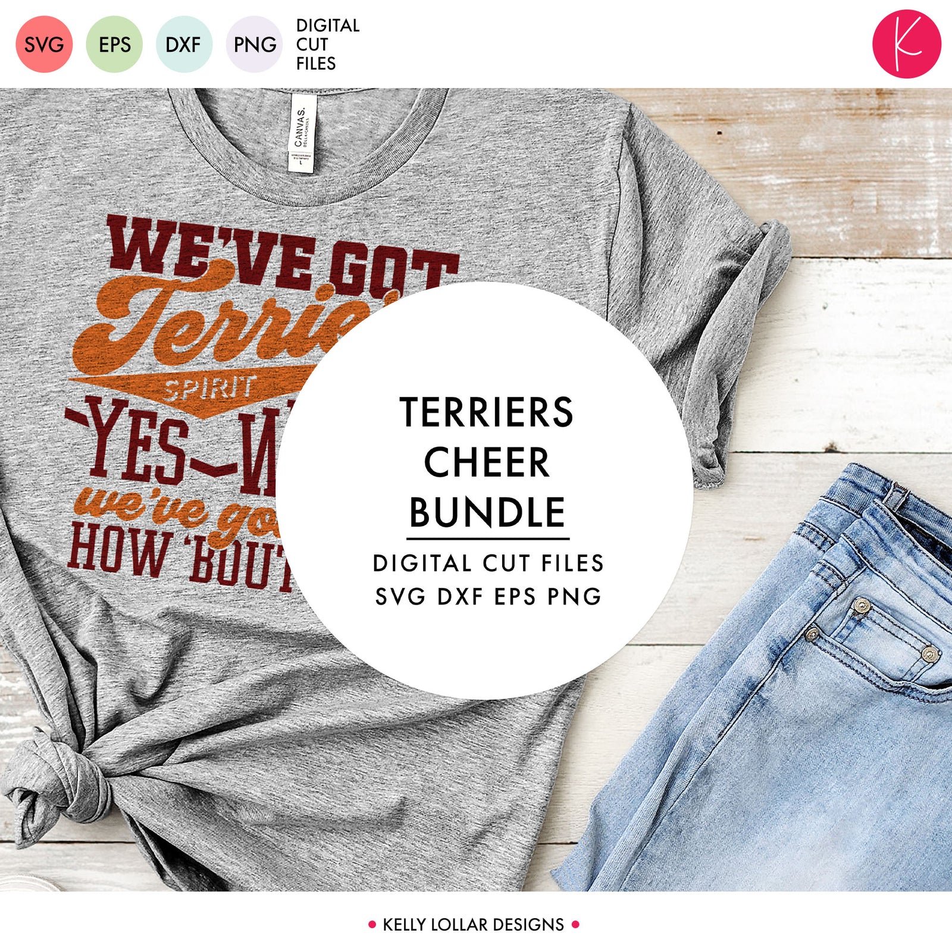
Task: Click the teal DXF format badge
Action: pyautogui.click(x=184, y=45)
